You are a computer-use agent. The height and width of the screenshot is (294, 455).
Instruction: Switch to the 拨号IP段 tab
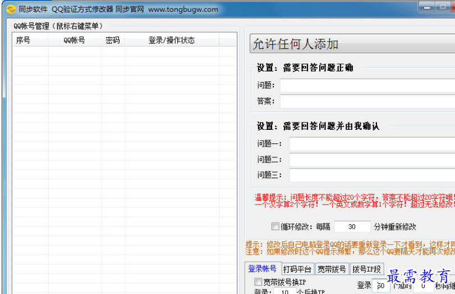point(367,269)
